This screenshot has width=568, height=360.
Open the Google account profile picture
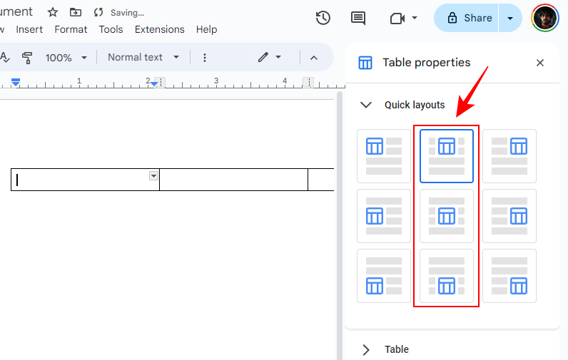[x=545, y=18]
